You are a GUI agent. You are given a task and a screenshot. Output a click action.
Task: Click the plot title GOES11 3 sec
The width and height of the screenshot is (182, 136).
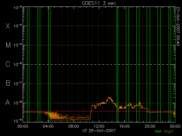click(x=99, y=3)
